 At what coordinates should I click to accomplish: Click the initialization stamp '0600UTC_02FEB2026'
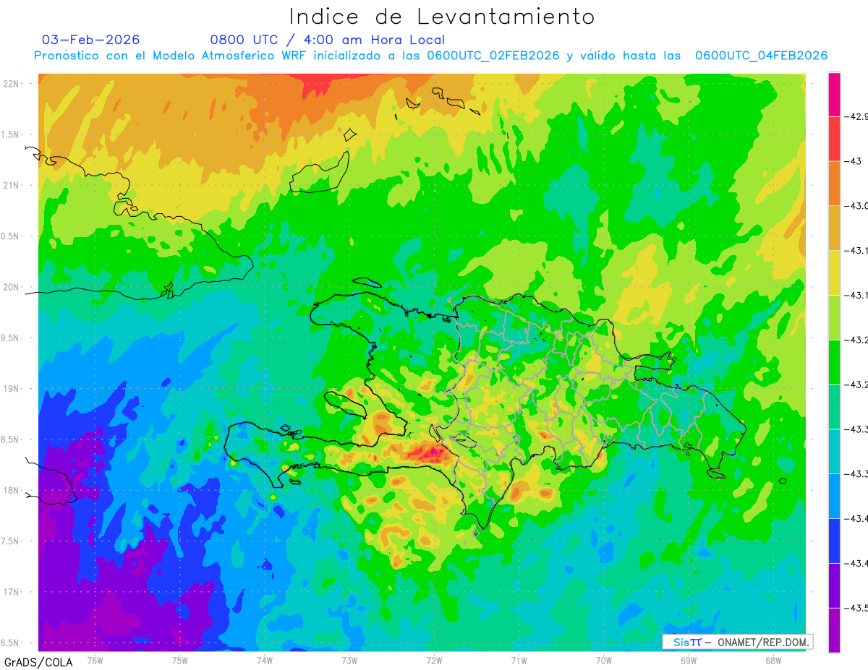[493, 56]
